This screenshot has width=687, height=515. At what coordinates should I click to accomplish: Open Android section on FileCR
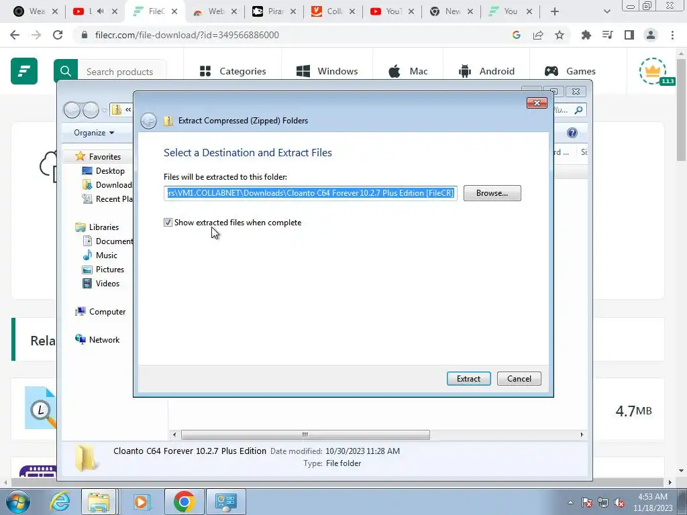click(486, 71)
